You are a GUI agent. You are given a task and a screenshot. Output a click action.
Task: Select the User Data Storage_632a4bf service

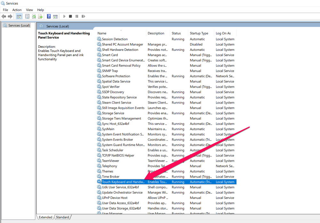pos(166,208)
